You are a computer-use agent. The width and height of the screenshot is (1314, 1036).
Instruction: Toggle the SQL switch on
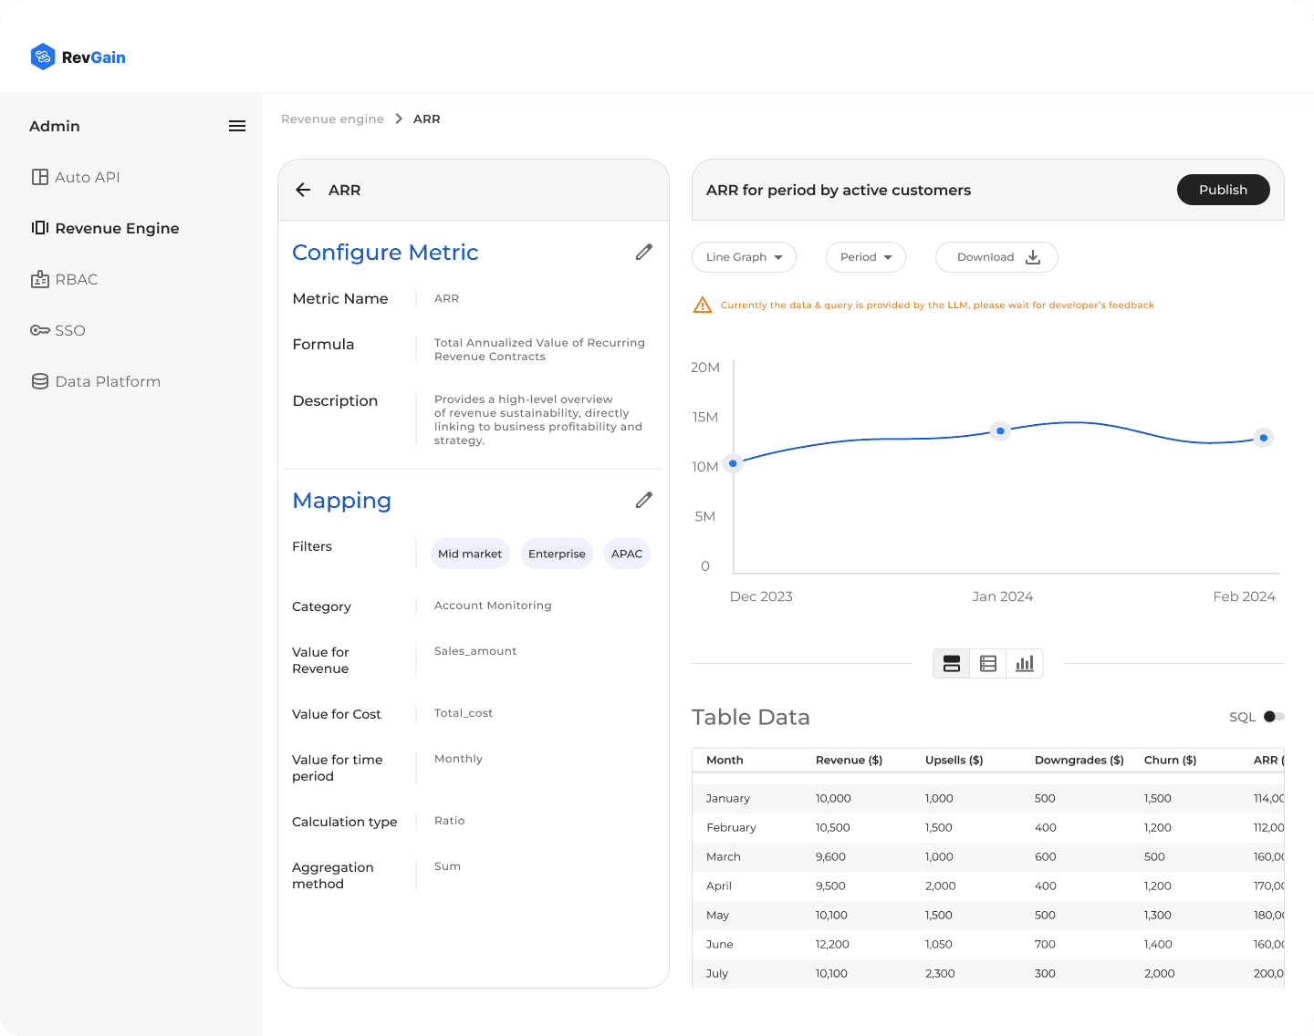1274,717
